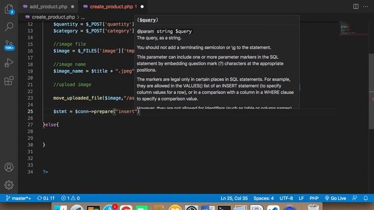This screenshot has width=374, height=210.
Task: Switch to the add_product.php tab
Action: click(49, 6)
